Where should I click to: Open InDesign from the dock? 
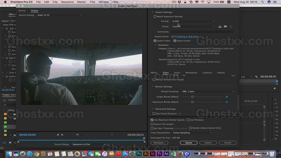(x=153, y=154)
